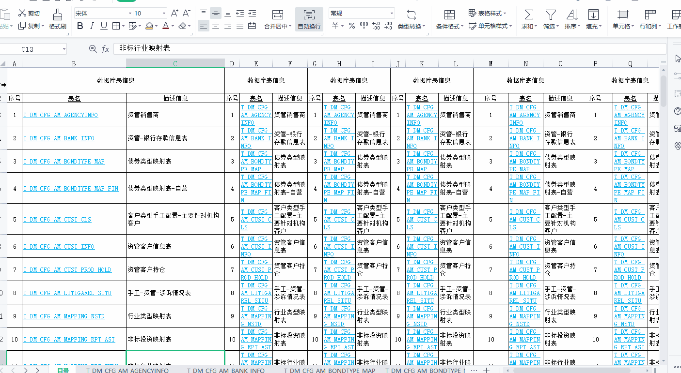Screen dimensions: 681x373
Task: Click the Filter (筛选) funnel icon
Action: pos(550,15)
